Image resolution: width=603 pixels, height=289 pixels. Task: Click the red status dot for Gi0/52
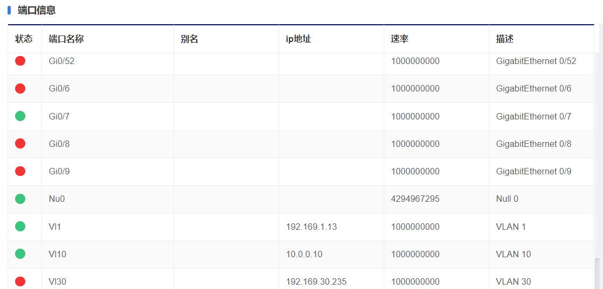tap(20, 61)
